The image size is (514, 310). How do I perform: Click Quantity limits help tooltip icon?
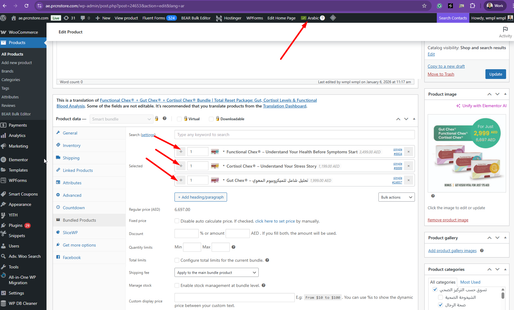[x=233, y=247]
